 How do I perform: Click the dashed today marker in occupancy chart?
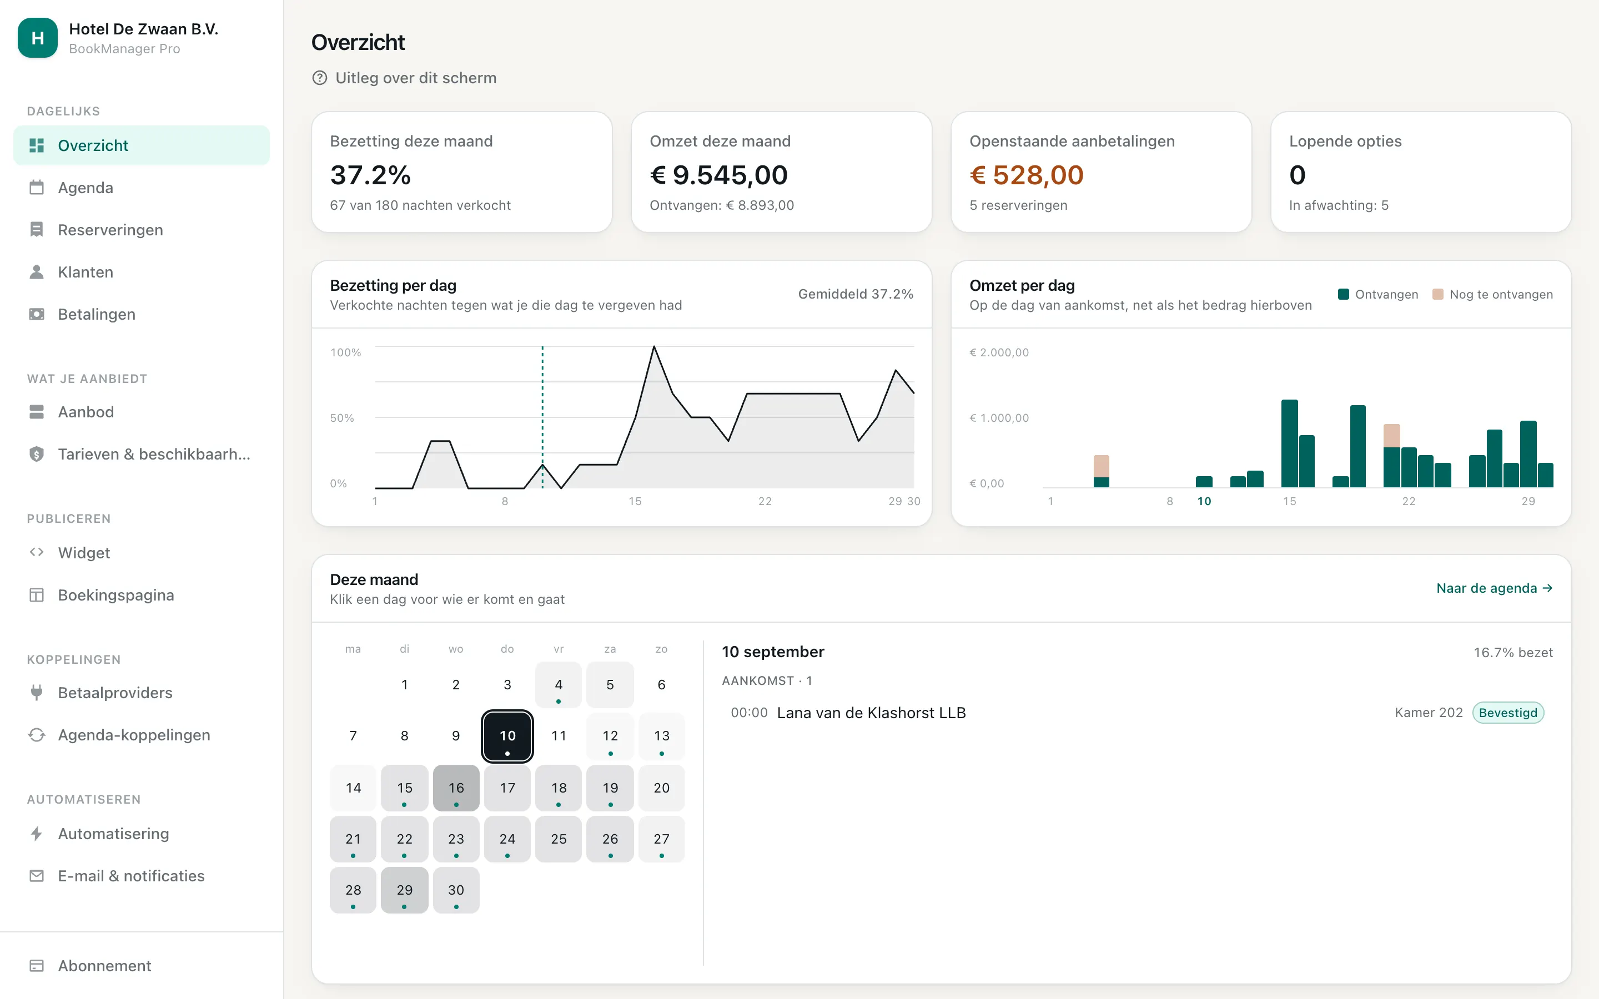coord(542,417)
